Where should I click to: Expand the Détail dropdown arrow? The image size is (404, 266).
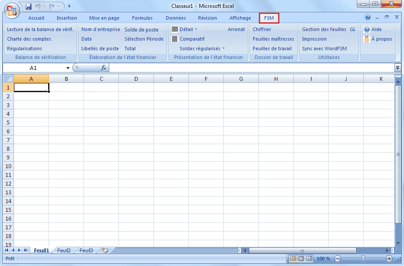click(196, 29)
